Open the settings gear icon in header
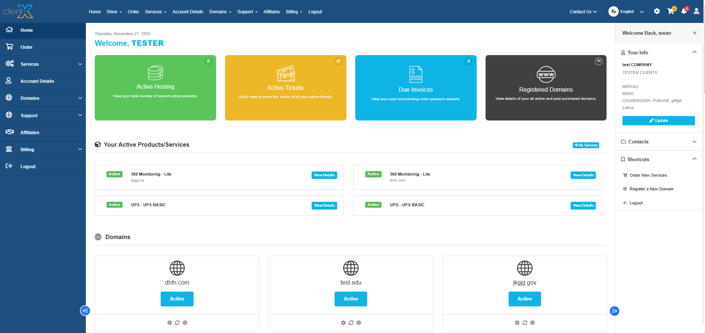The width and height of the screenshot is (705, 333). click(657, 11)
